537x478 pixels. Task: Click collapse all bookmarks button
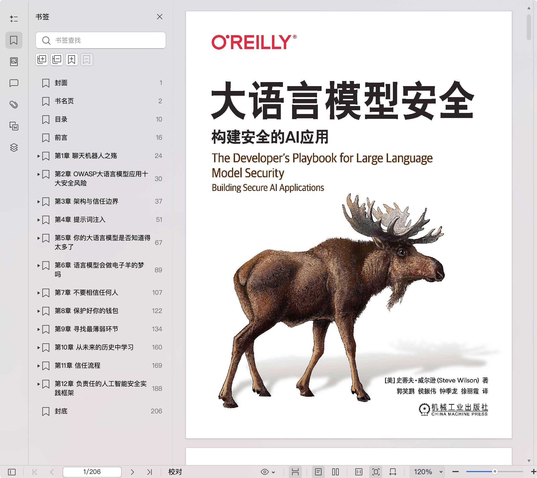(57, 60)
